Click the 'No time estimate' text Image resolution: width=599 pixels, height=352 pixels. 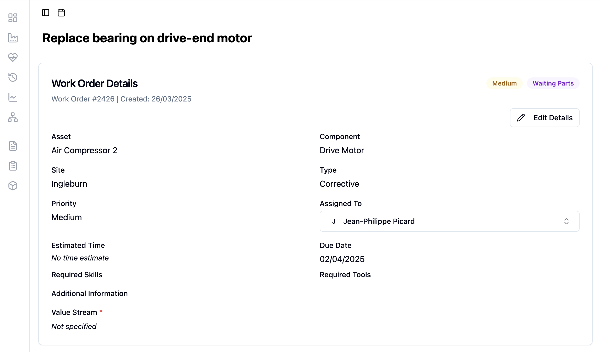pos(80,258)
